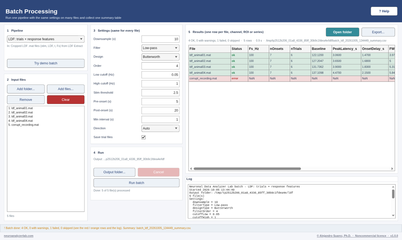Click the results table horizontal scrollbar thumb
This screenshot has width=402, height=240.
coord(247,169)
